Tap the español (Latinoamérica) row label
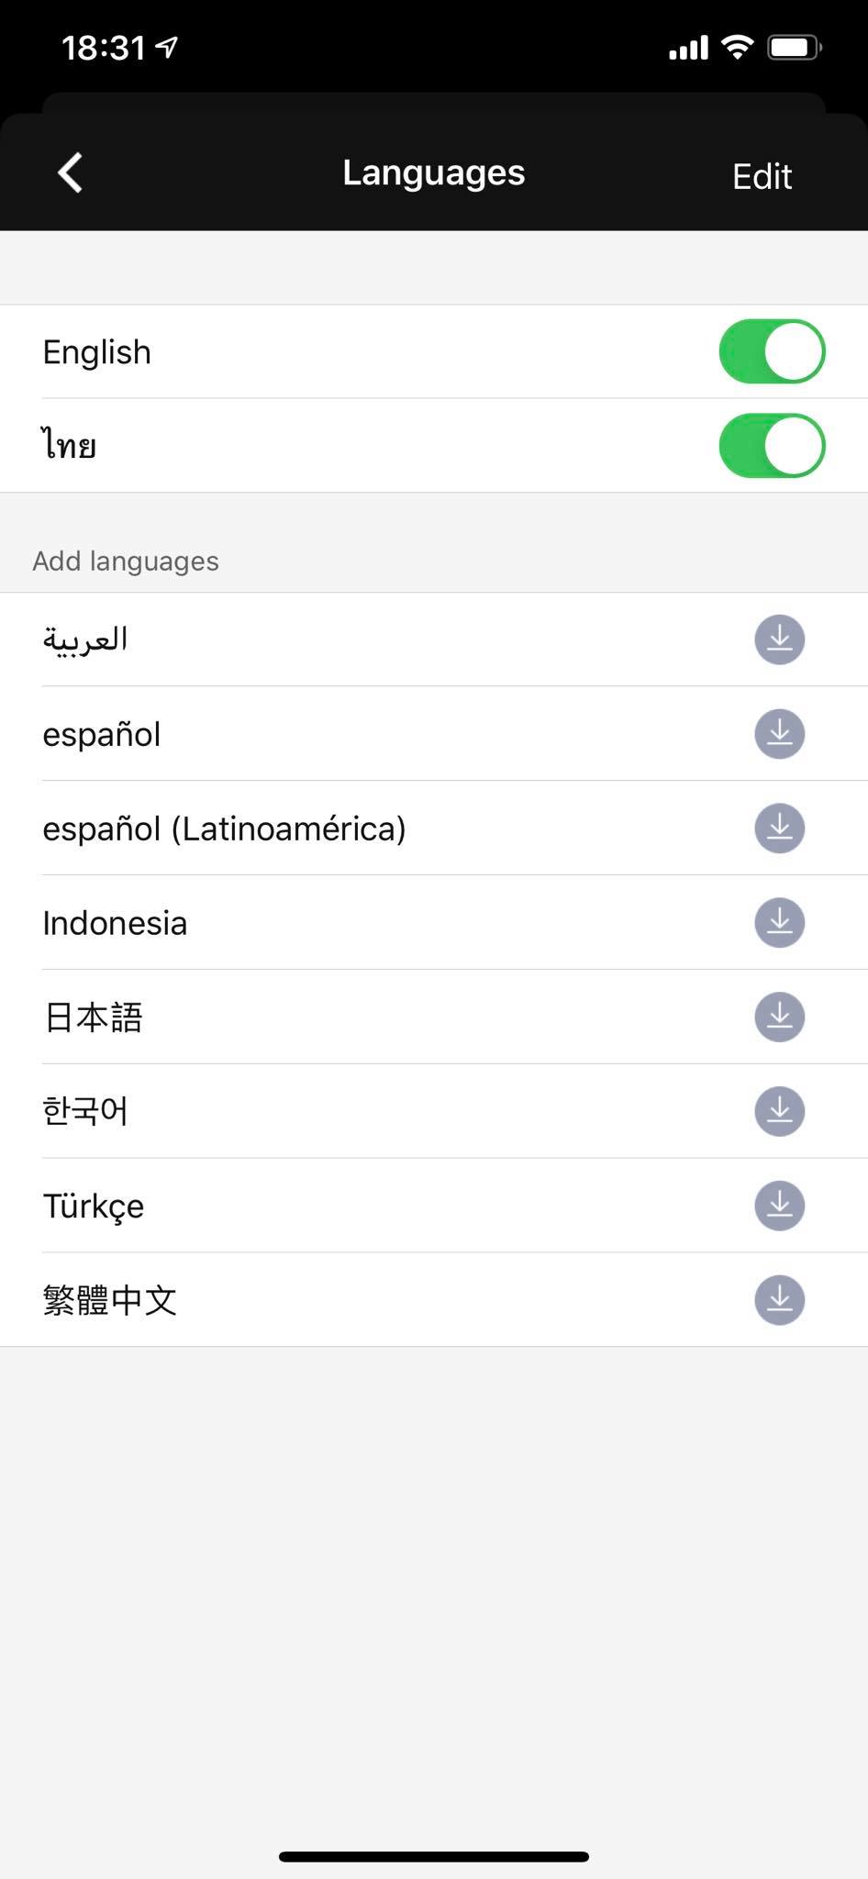Viewport: 868px width, 1879px height. tap(224, 828)
